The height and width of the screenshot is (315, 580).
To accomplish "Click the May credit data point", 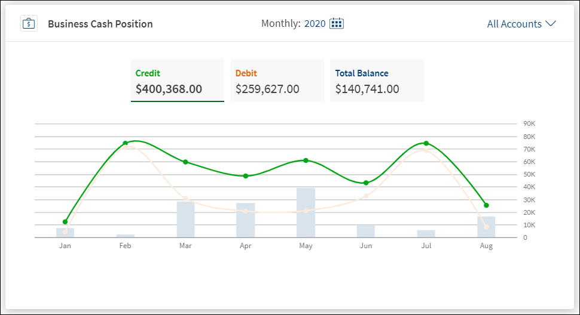I will (306, 160).
